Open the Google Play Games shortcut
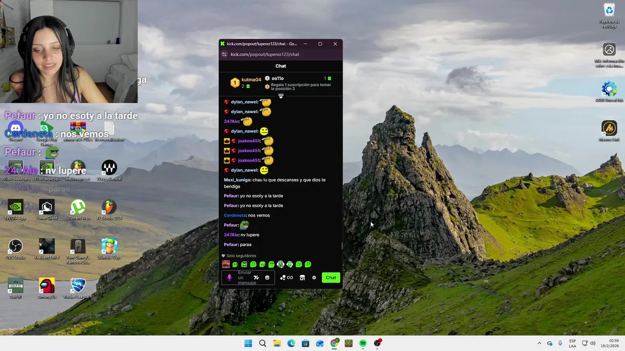625x351 pixels. coord(46,133)
